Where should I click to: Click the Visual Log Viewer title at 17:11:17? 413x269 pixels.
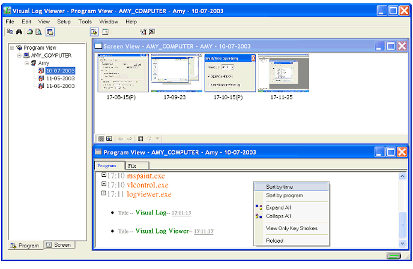[x=162, y=231]
